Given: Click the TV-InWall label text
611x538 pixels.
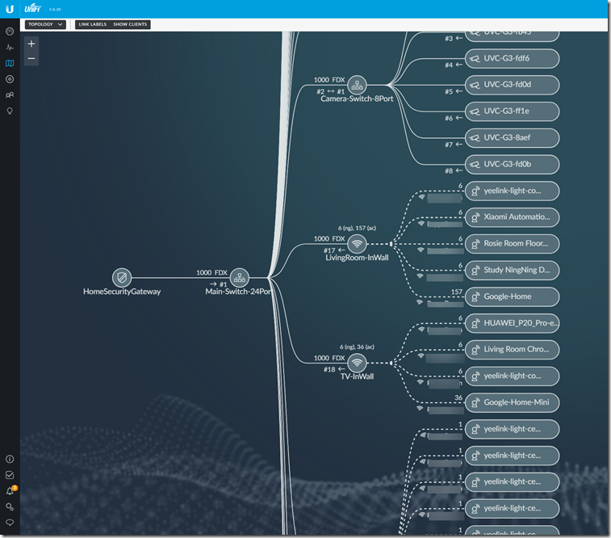Looking at the screenshot, I should tap(357, 376).
